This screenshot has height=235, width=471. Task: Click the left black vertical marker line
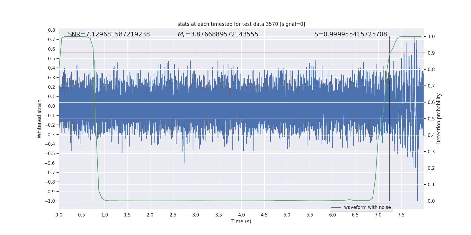[x=93, y=119]
